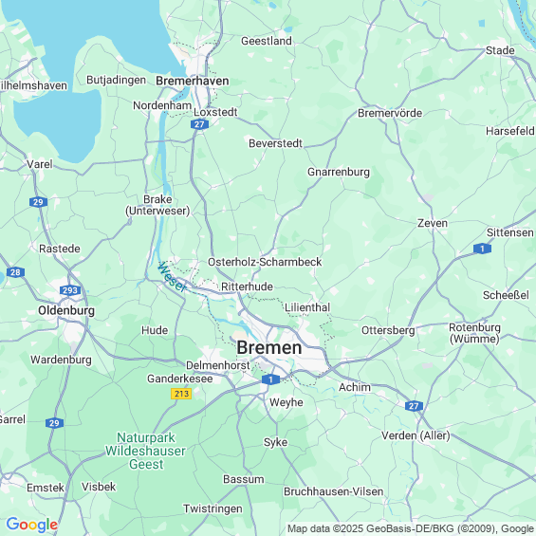The height and width of the screenshot is (536, 536).
Task: Open the Google logo link
Action: pyautogui.click(x=32, y=525)
